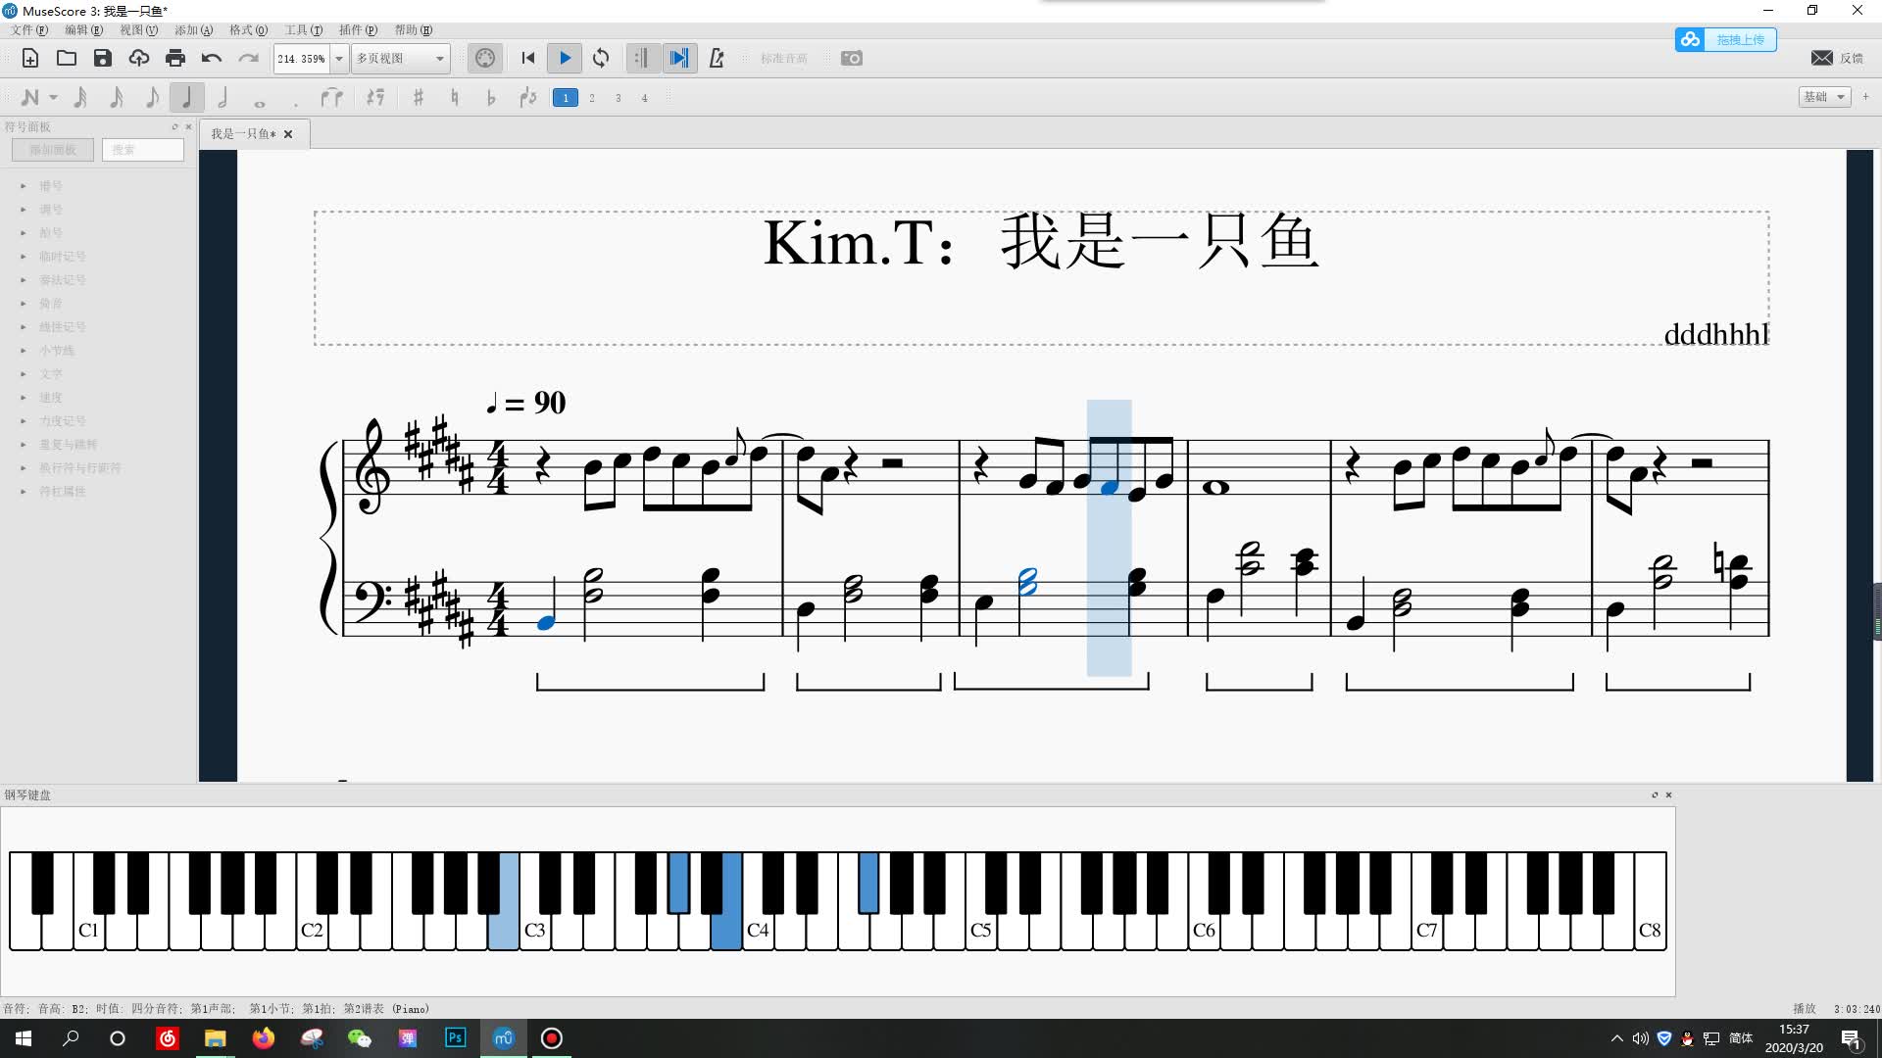The image size is (1882, 1058).
Task: Open page view mode dropdown
Action: [x=401, y=58]
